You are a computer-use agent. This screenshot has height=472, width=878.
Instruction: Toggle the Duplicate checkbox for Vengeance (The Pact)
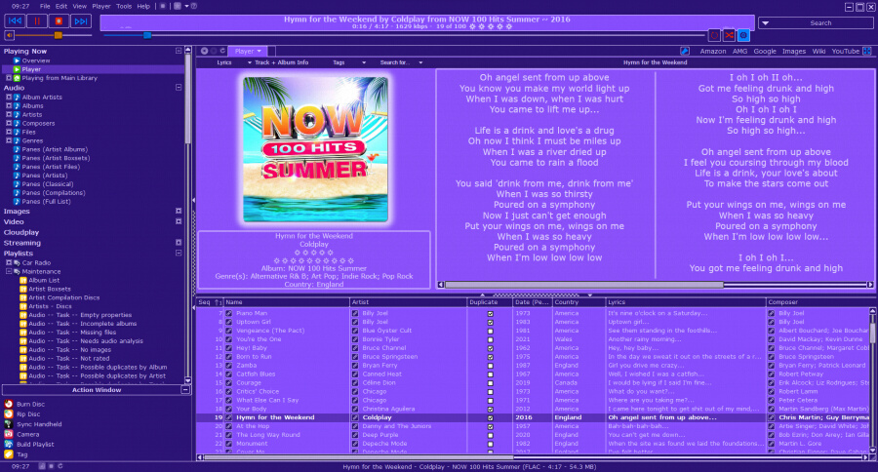pos(490,331)
